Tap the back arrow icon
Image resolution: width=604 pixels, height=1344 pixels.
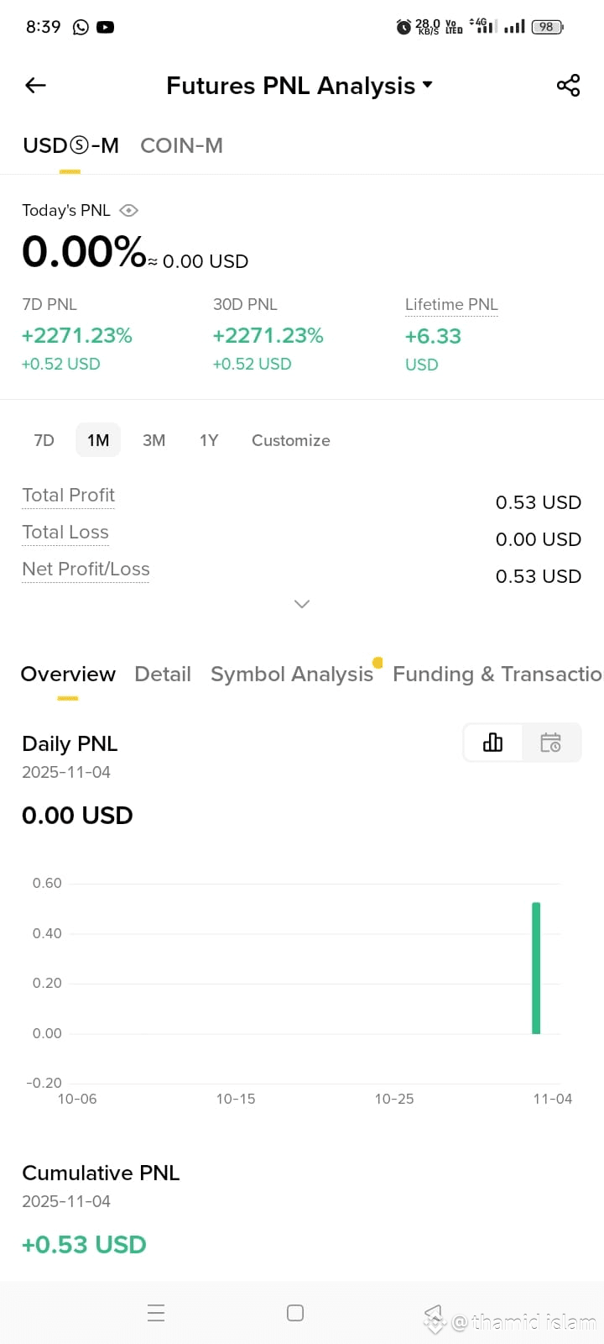tap(35, 85)
